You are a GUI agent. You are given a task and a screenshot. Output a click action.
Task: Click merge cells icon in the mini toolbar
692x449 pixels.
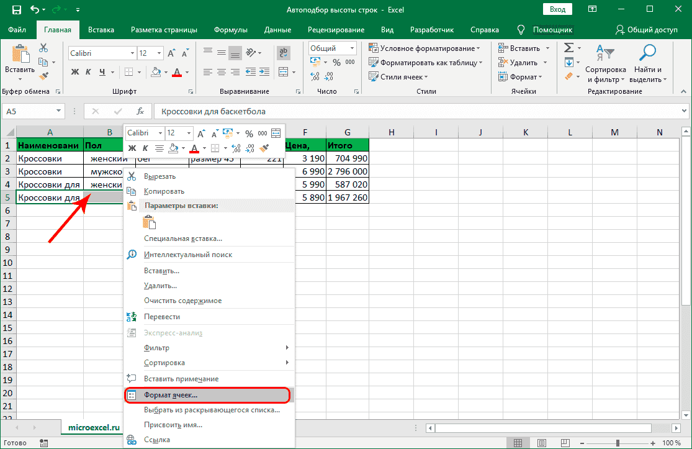[276, 134]
